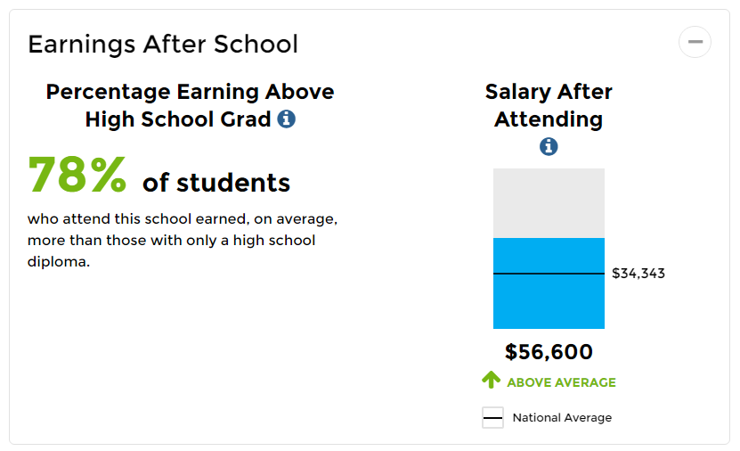
Task: Click the Earnings After School title
Action: click(163, 44)
